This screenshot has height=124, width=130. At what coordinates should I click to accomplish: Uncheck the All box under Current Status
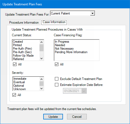15,64
